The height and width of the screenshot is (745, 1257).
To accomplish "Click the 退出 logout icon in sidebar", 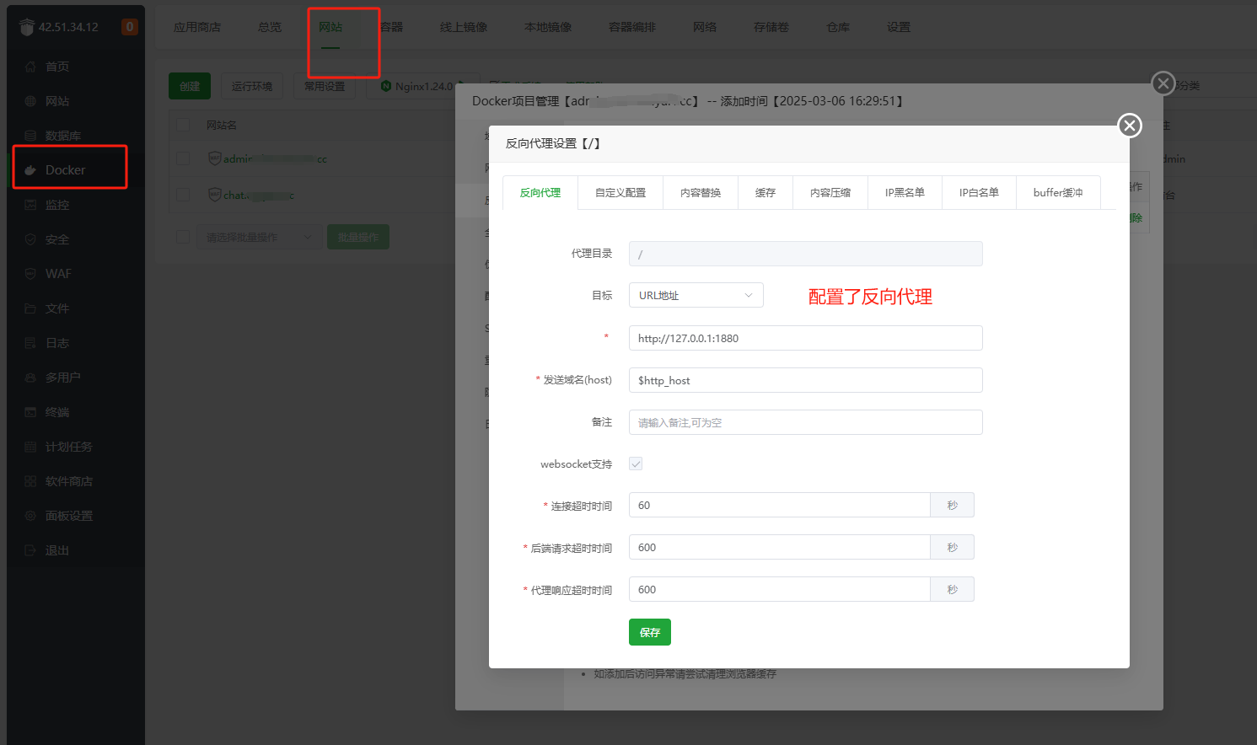I will 30,550.
